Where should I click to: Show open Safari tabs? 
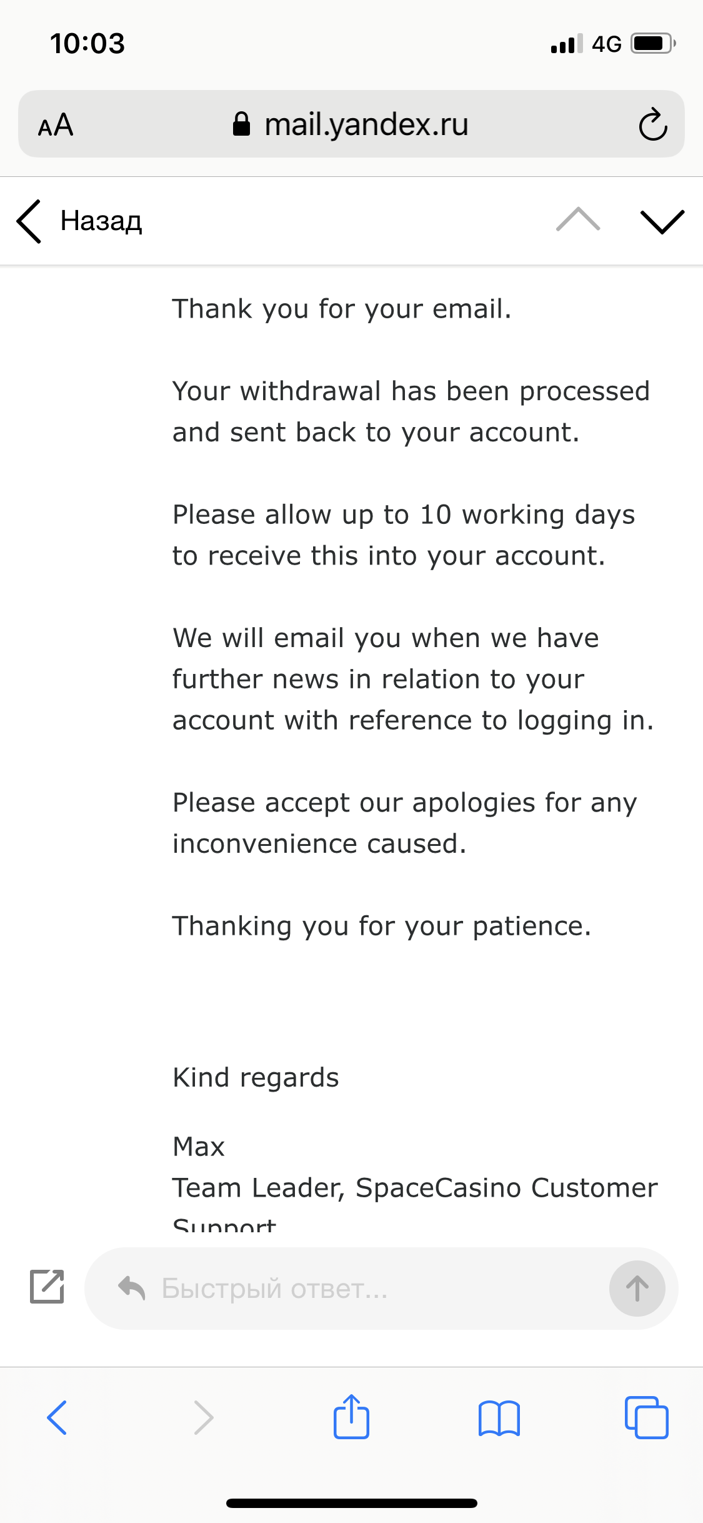(646, 1417)
